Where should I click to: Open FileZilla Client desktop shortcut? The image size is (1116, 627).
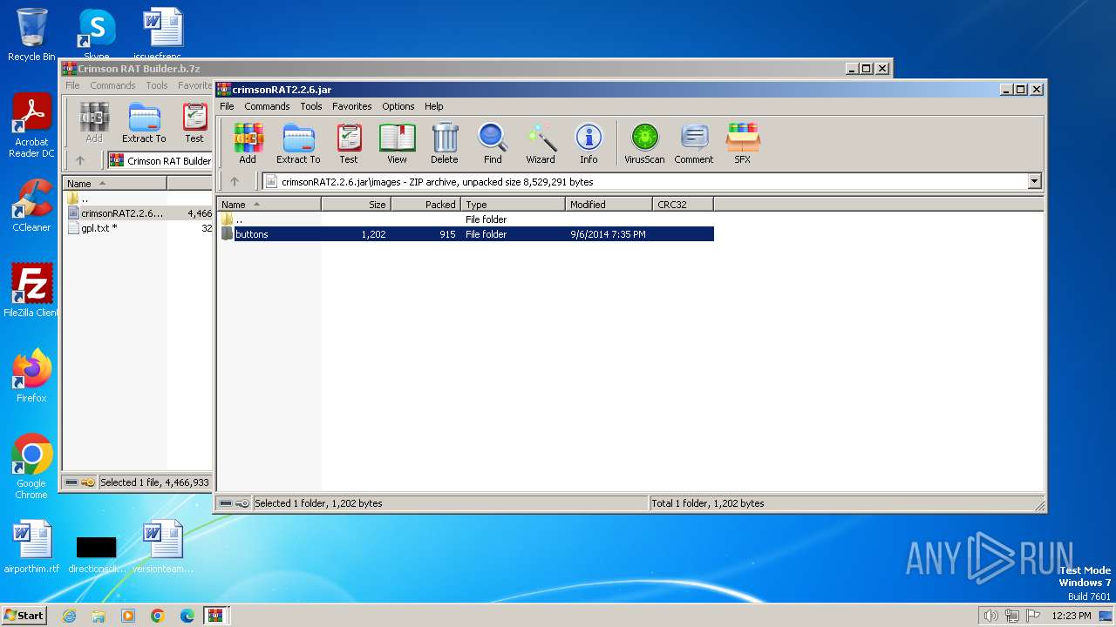pos(31,291)
